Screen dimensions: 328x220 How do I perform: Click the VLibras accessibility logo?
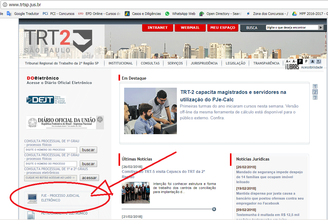[292, 67]
